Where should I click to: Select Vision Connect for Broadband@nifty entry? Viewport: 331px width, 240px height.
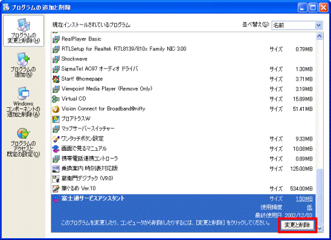(x=183, y=109)
